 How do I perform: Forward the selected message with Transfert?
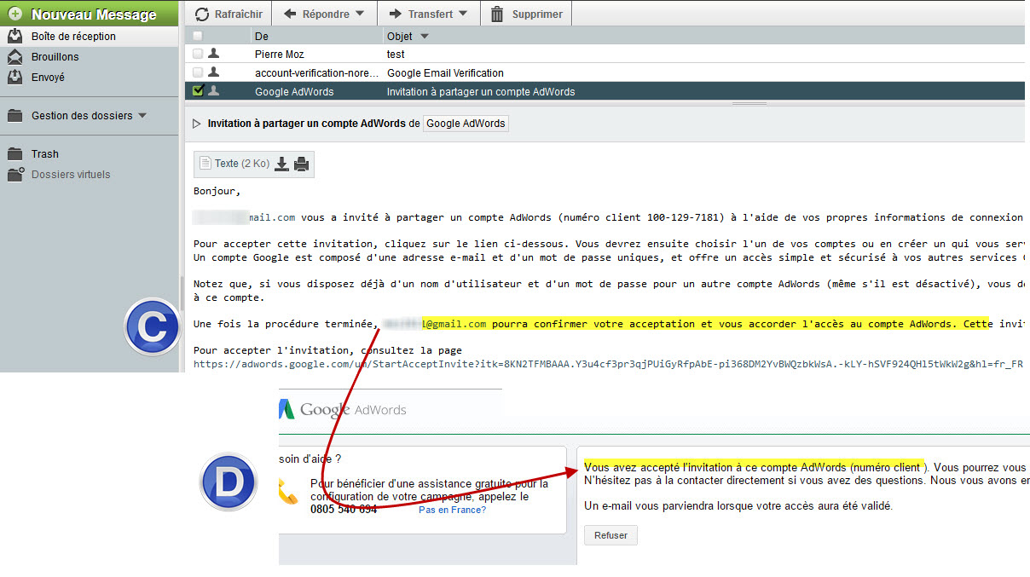pos(428,14)
